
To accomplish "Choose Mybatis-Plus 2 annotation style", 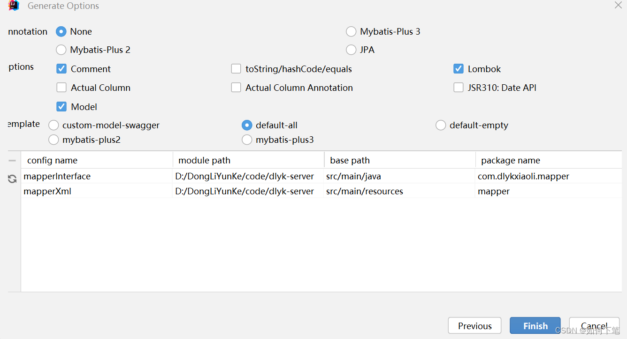I will pos(61,50).
